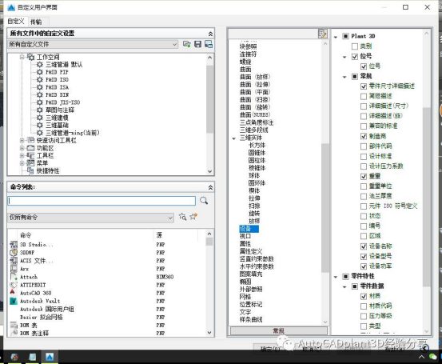Click the command list search magnifier icon

coord(204,201)
